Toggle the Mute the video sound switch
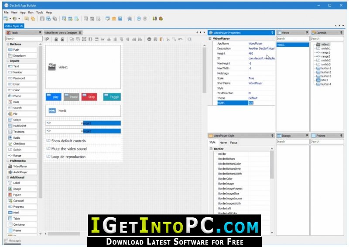Image resolution: width=349 pixels, height=247 pixels. (x=48, y=149)
